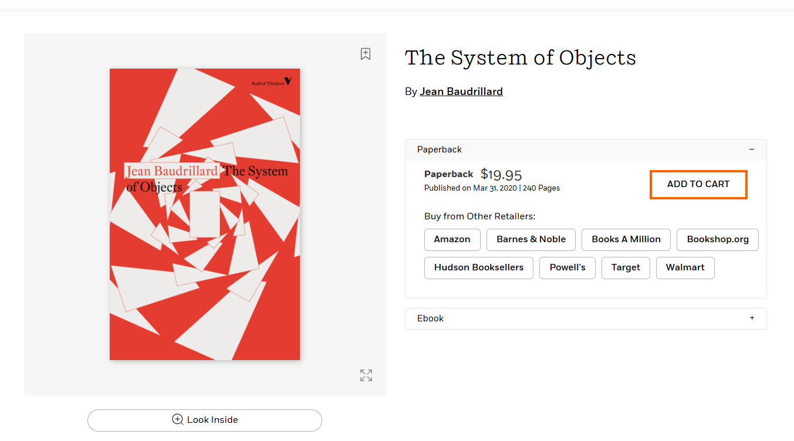This screenshot has height=441, width=794.
Task: Collapse Paperback section with minus icon
Action: coord(752,150)
